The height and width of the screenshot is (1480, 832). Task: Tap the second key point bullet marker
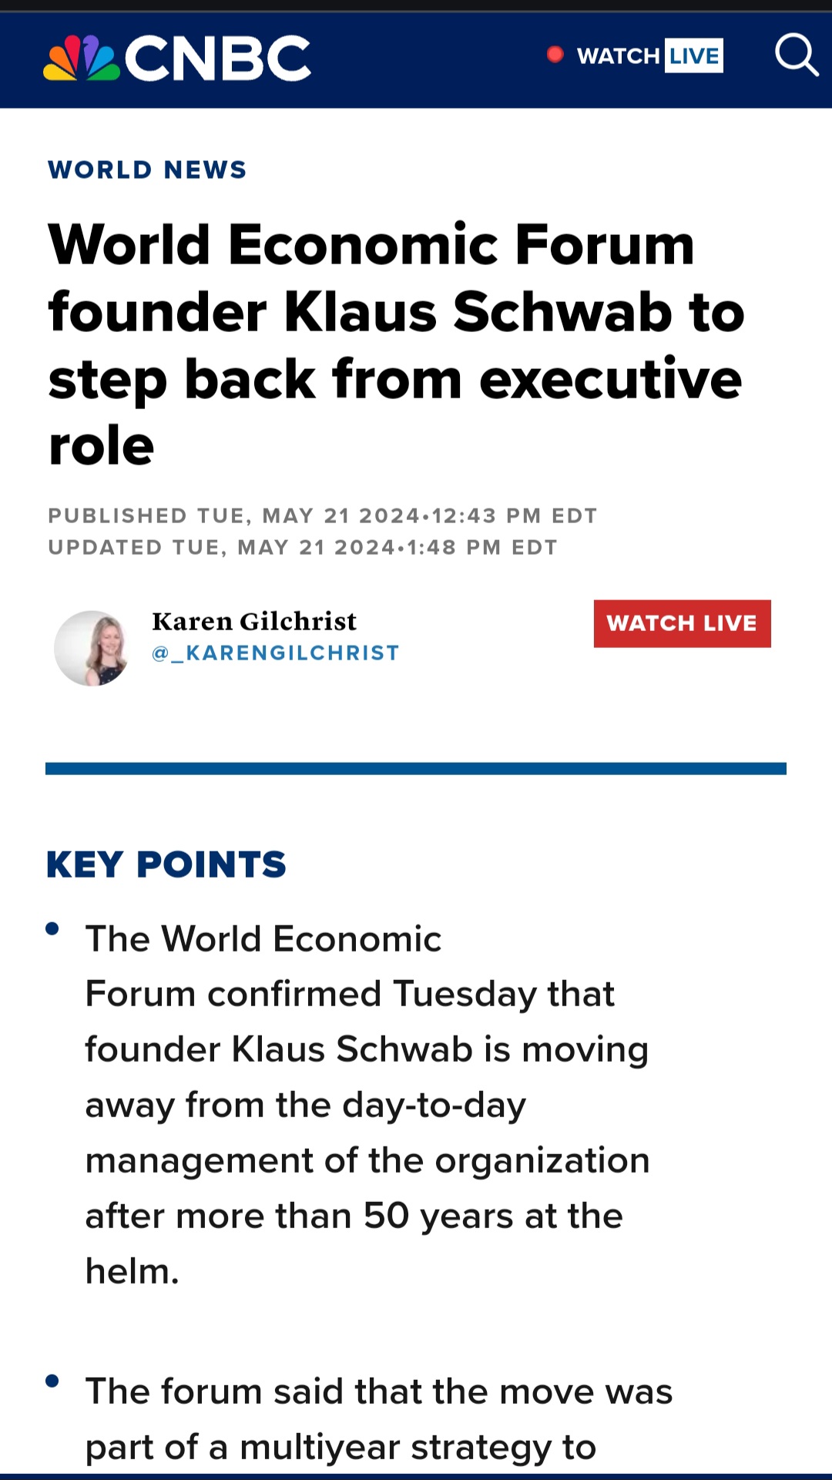point(52,1381)
